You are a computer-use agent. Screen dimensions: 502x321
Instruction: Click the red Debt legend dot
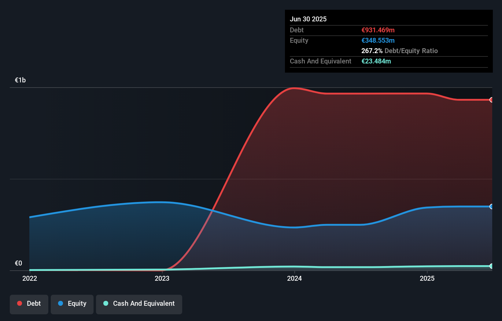click(20, 303)
